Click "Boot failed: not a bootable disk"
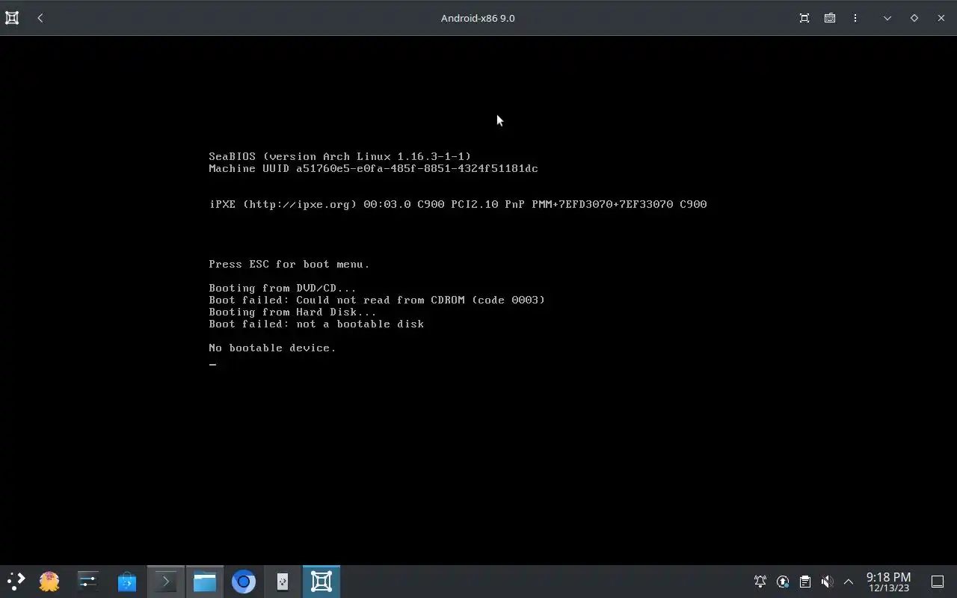The image size is (957, 598). [316, 324]
